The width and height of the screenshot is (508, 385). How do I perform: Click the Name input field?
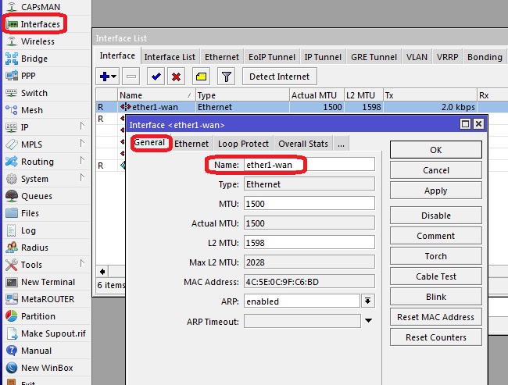(x=309, y=165)
